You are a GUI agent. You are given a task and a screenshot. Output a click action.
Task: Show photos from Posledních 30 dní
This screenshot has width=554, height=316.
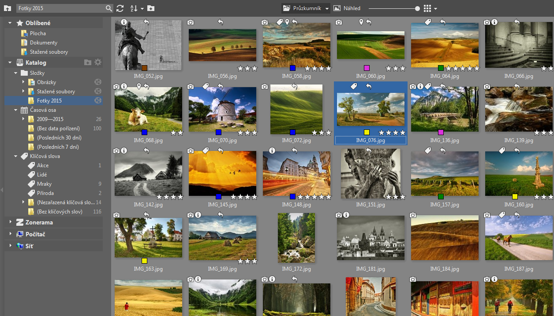[x=54, y=138]
